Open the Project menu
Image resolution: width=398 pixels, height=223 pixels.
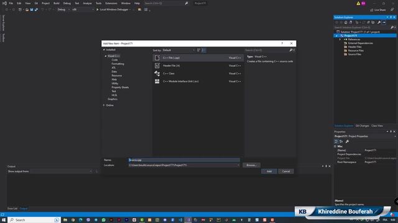point(45,3)
